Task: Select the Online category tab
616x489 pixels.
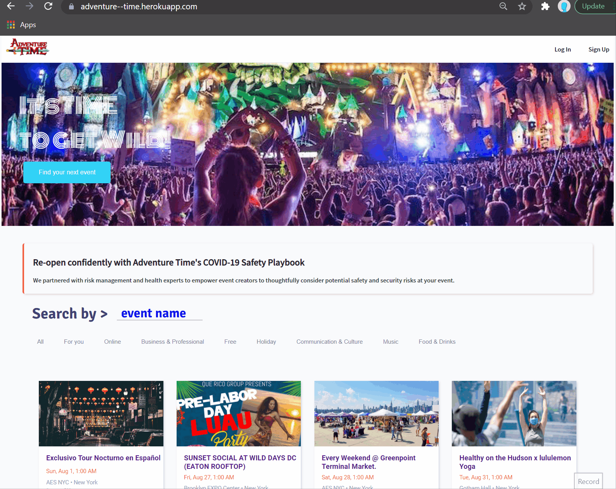Action: [113, 342]
